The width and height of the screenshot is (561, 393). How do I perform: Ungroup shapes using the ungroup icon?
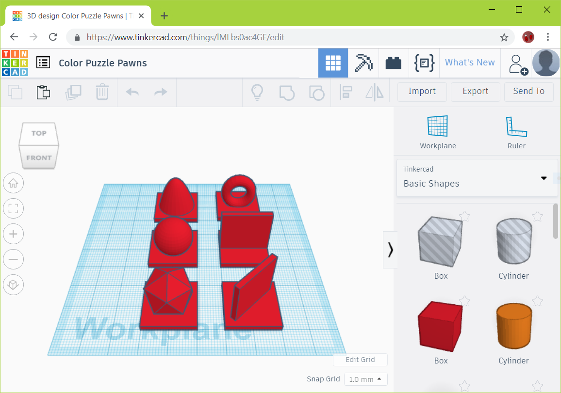pos(317,92)
